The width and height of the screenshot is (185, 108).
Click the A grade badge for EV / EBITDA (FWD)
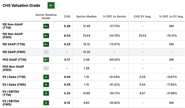pos(46,103)
